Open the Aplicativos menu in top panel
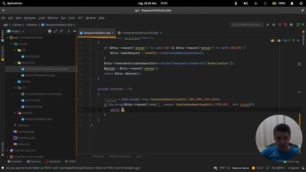 tap(12, 3)
